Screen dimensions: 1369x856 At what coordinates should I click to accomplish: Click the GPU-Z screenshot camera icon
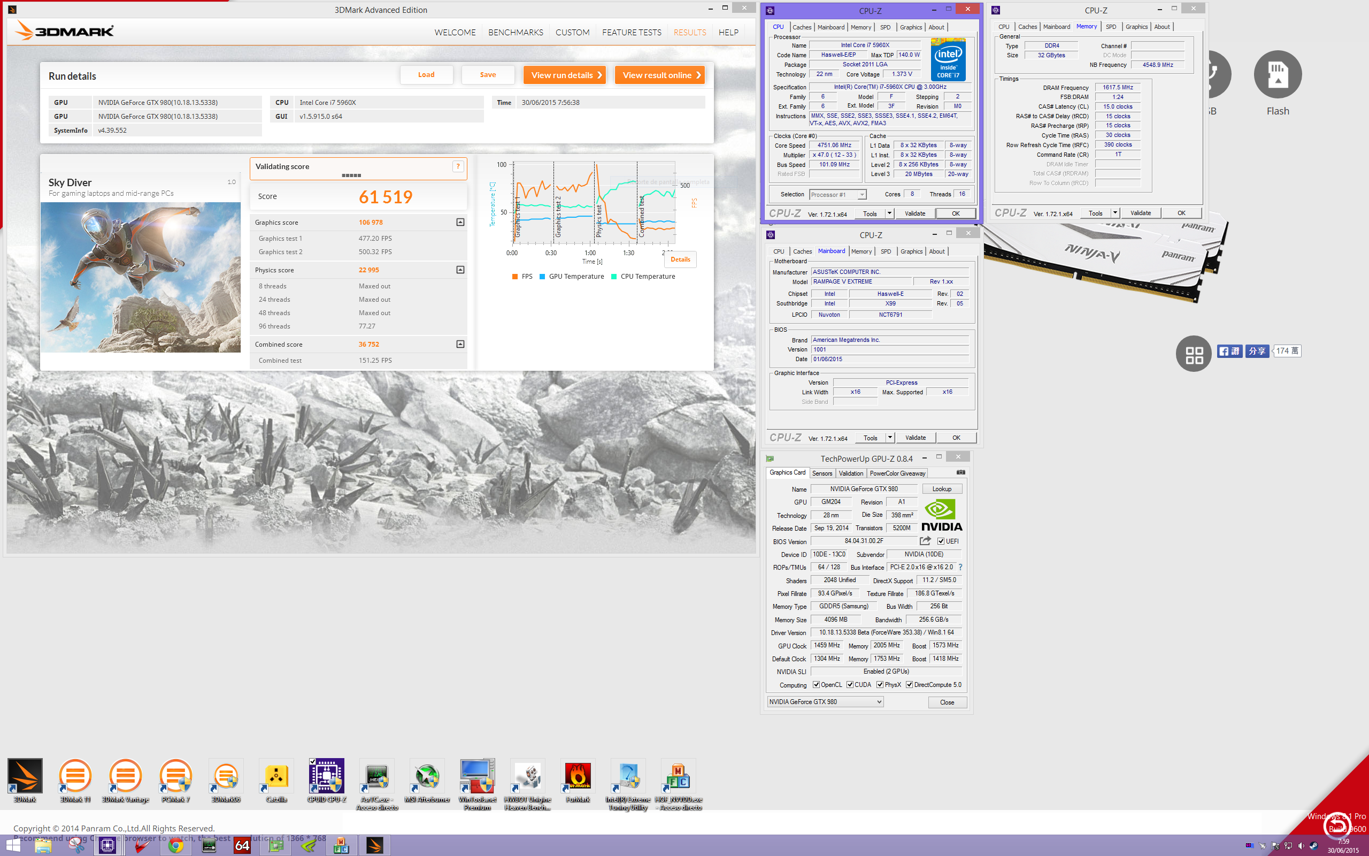pos(960,472)
